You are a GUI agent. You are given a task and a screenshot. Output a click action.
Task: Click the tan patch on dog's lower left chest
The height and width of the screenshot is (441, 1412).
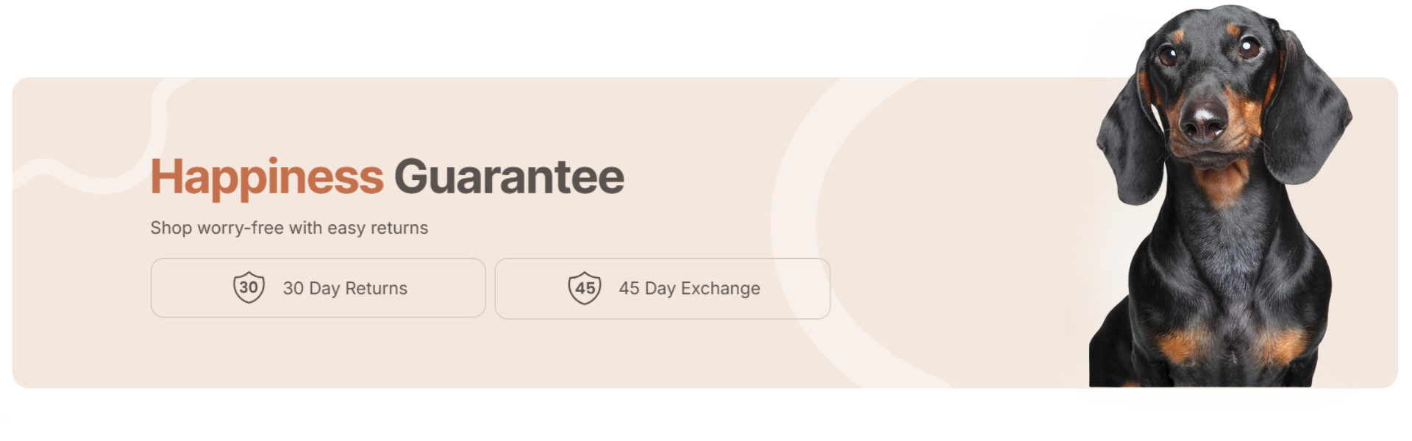coord(1184,343)
